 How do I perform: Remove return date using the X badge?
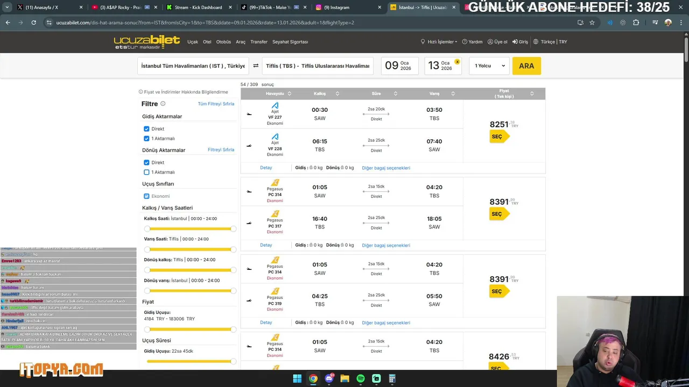tap(457, 62)
